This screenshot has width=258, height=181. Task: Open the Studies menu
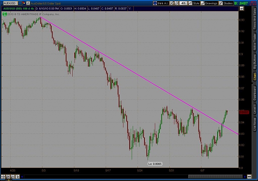[226, 3]
